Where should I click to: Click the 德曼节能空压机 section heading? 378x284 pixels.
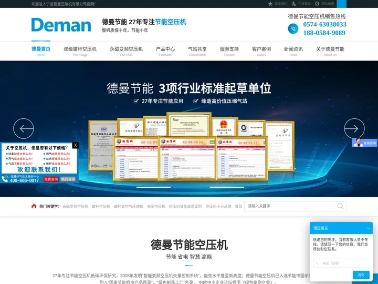click(x=189, y=245)
